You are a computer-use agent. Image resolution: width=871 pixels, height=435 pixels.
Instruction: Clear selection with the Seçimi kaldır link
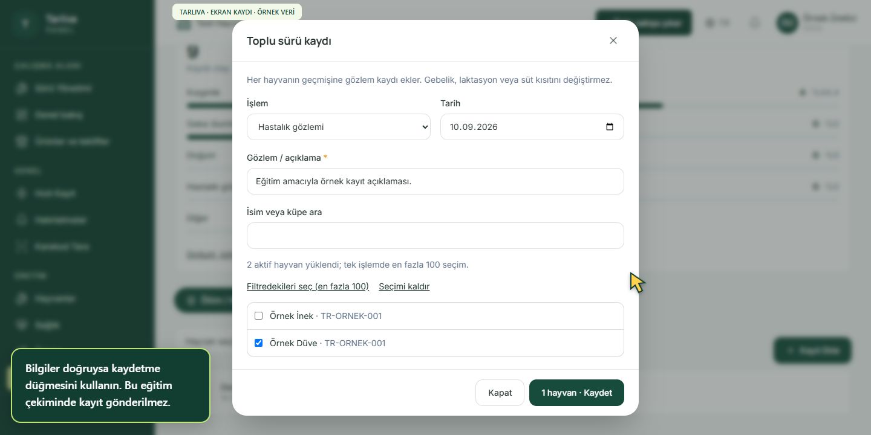point(404,286)
